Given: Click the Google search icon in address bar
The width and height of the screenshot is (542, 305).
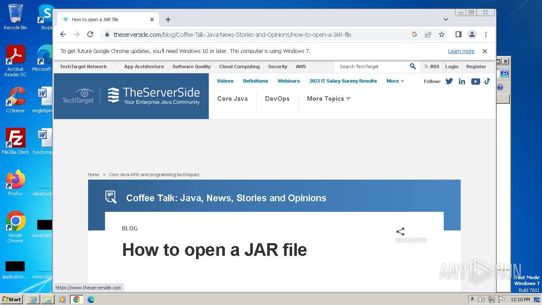Looking at the screenshot, I should 415,35.
